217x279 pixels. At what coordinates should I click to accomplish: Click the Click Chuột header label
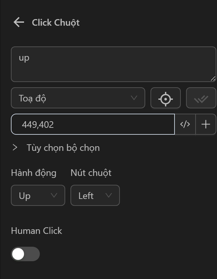pyautogui.click(x=55, y=22)
